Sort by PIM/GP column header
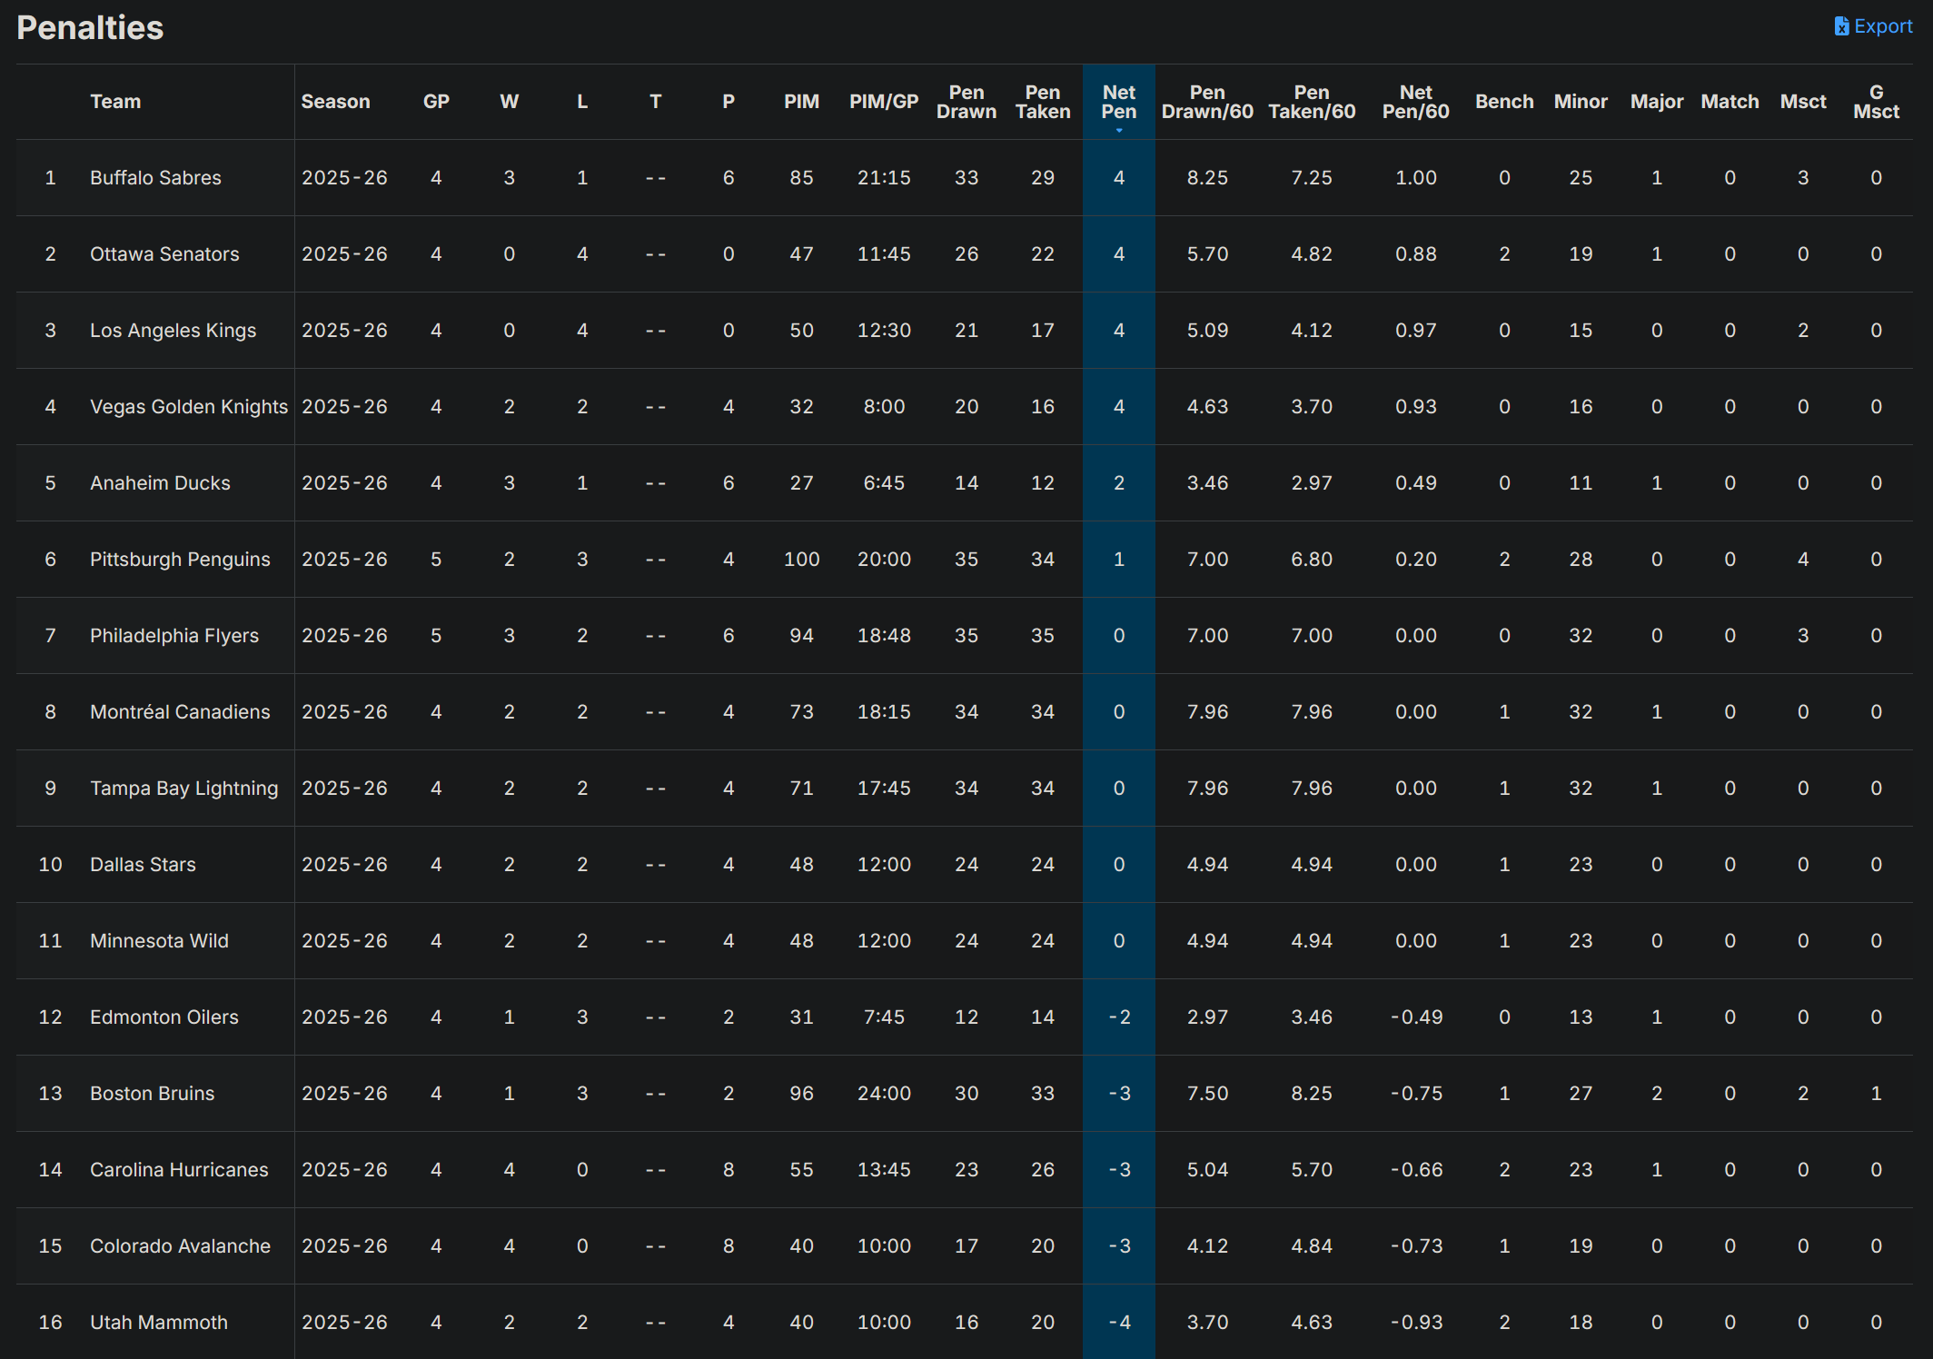The width and height of the screenshot is (1933, 1359). tap(884, 102)
